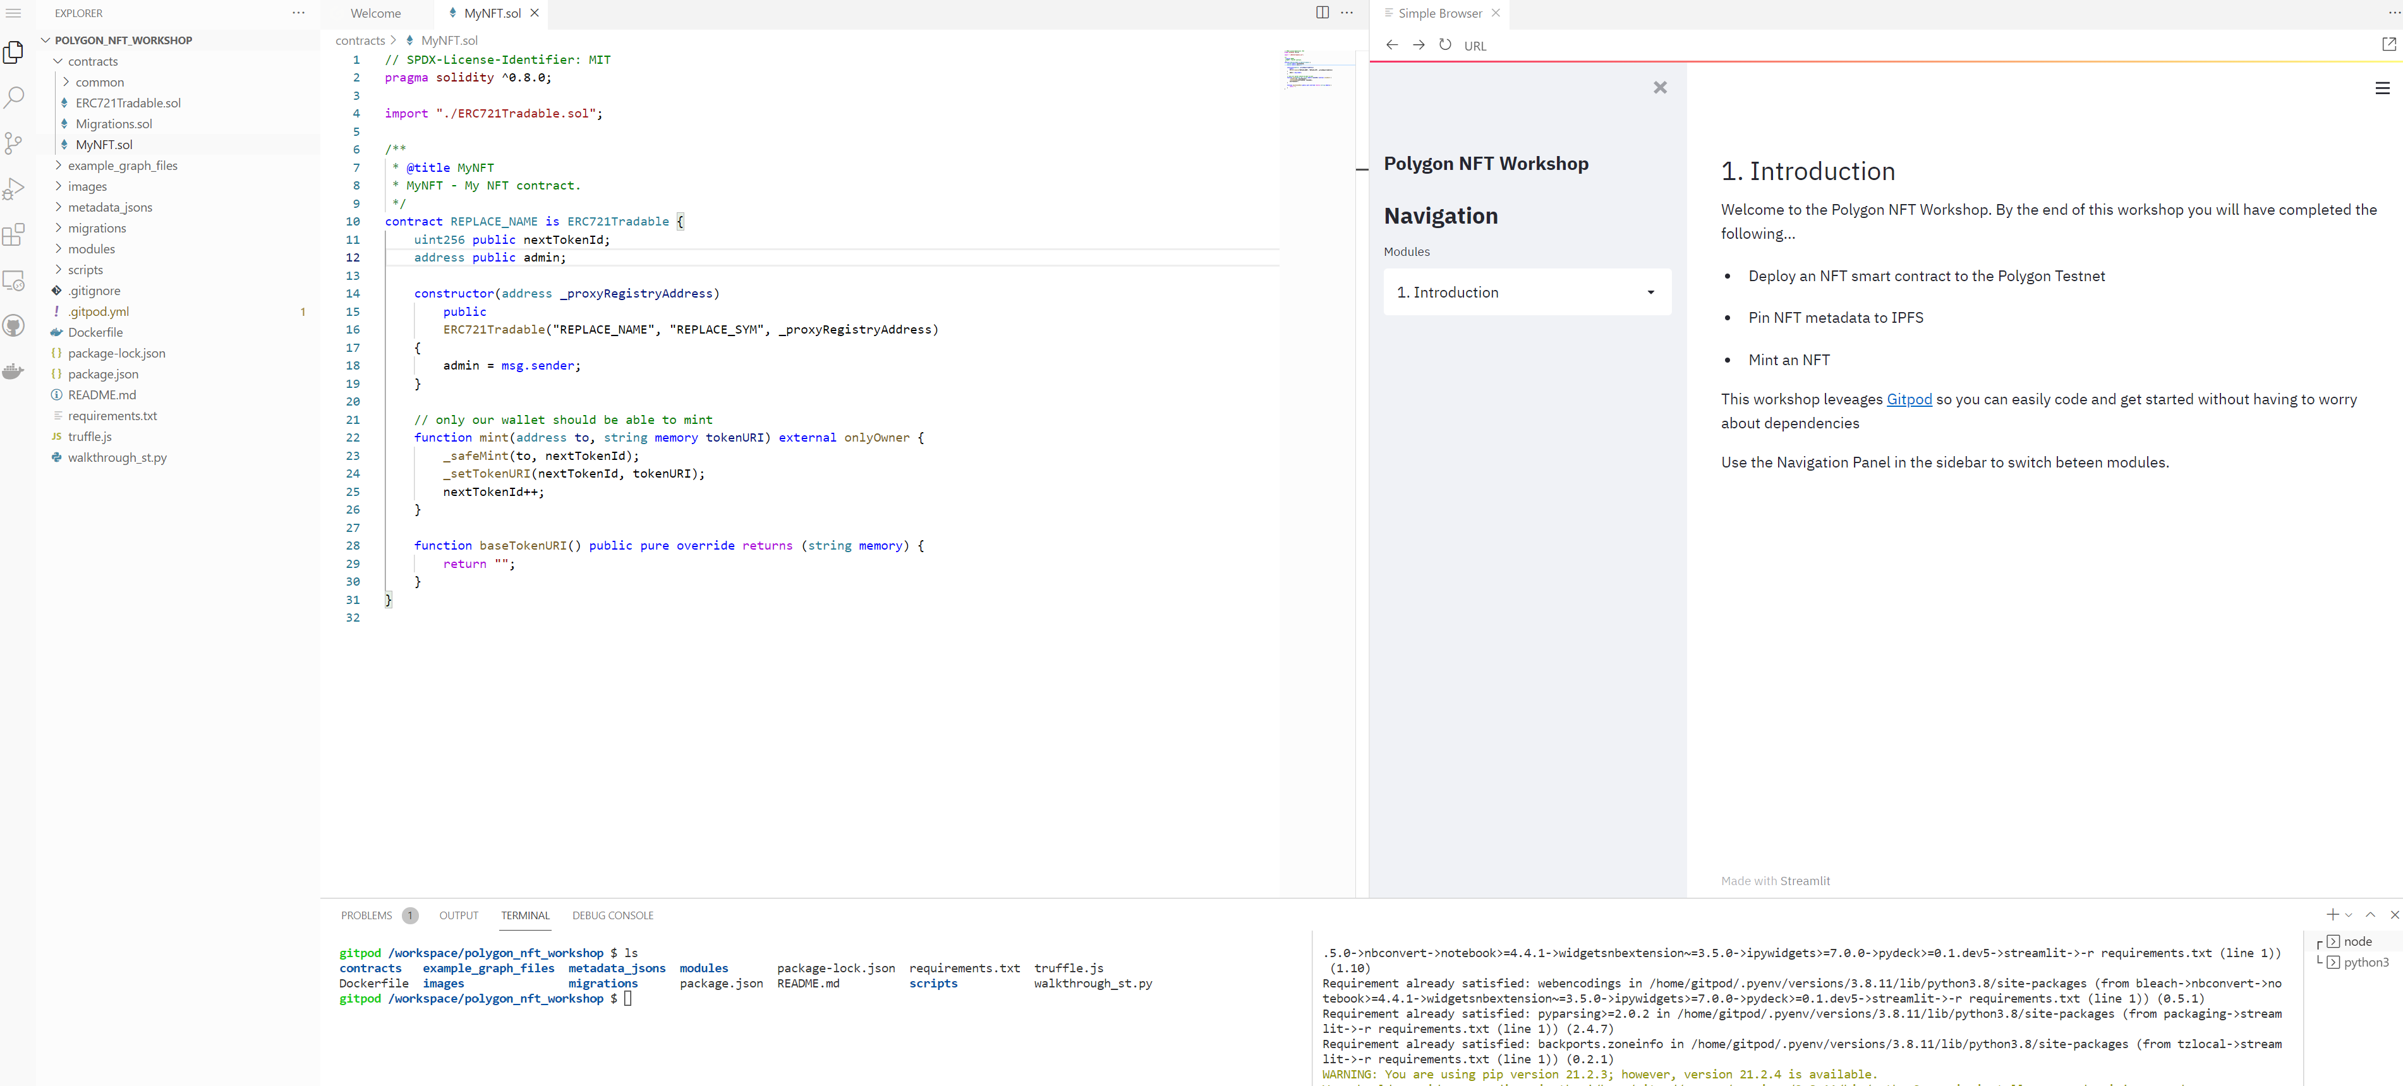The image size is (2403, 1086).
Task: Collapse the contracts folder
Action: tap(92, 61)
